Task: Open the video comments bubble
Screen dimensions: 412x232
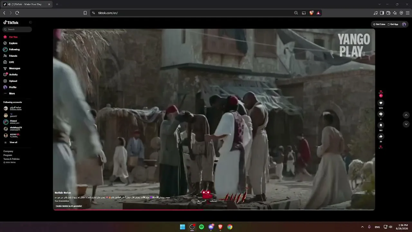Action: [x=381, y=114]
